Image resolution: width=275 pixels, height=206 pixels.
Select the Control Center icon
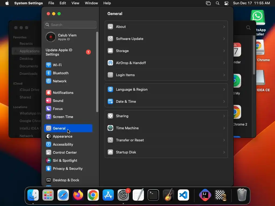49,152
